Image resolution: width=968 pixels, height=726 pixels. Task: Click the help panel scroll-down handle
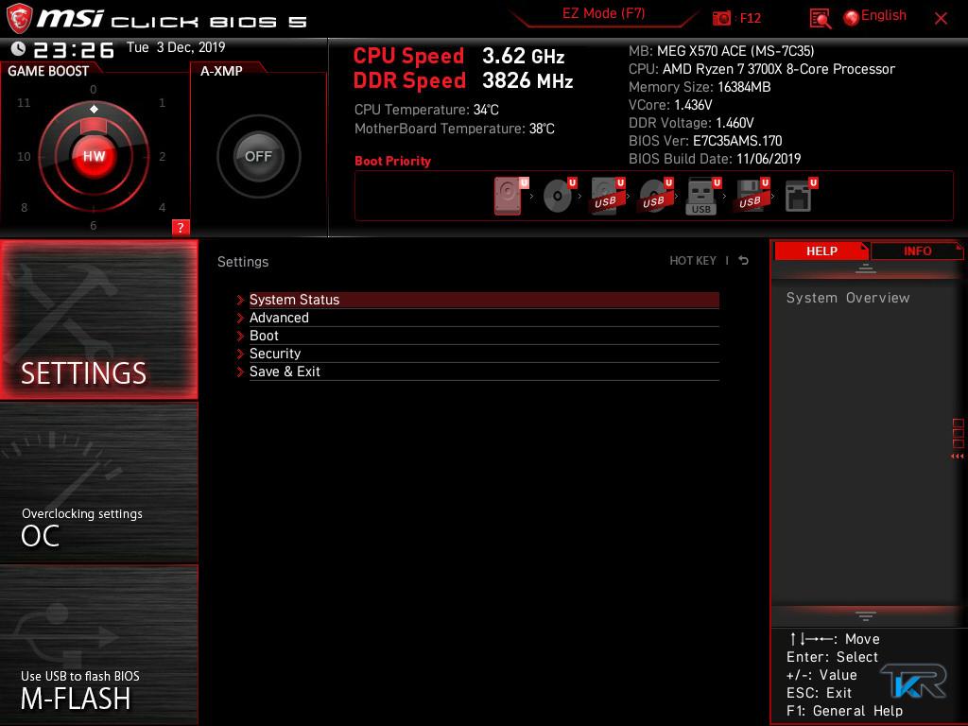point(866,615)
